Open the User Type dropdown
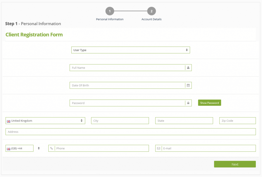 click(x=130, y=50)
